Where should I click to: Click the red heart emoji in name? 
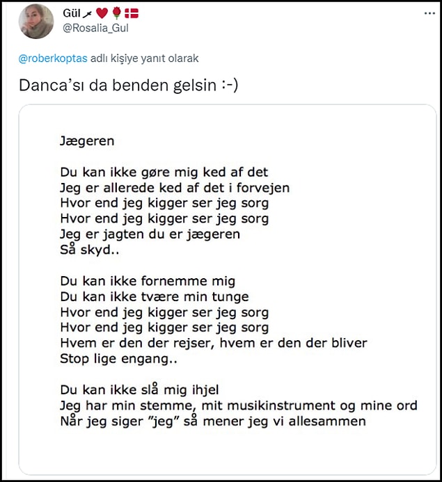click(x=102, y=13)
